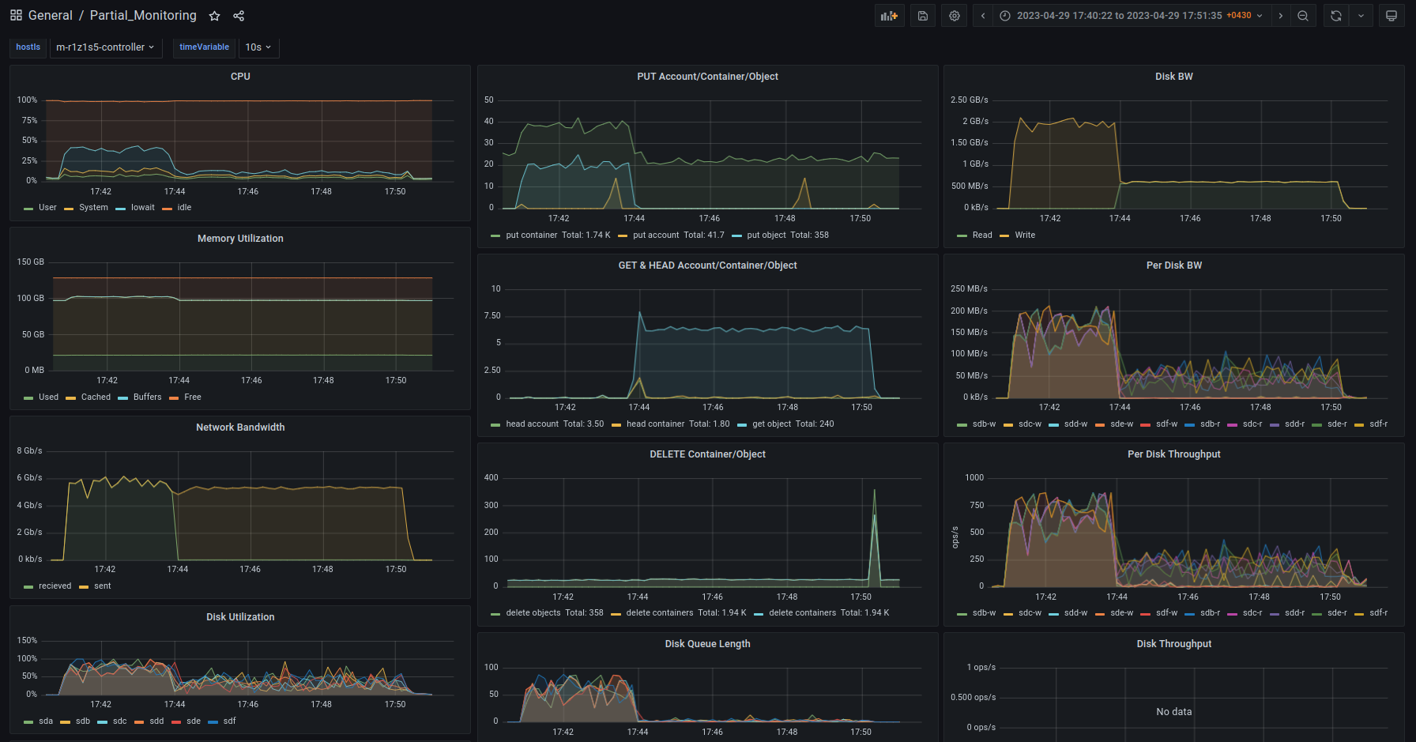Expand the timeVariable 10s dropdown
Image resolution: width=1416 pixels, height=742 pixels.
tap(258, 47)
